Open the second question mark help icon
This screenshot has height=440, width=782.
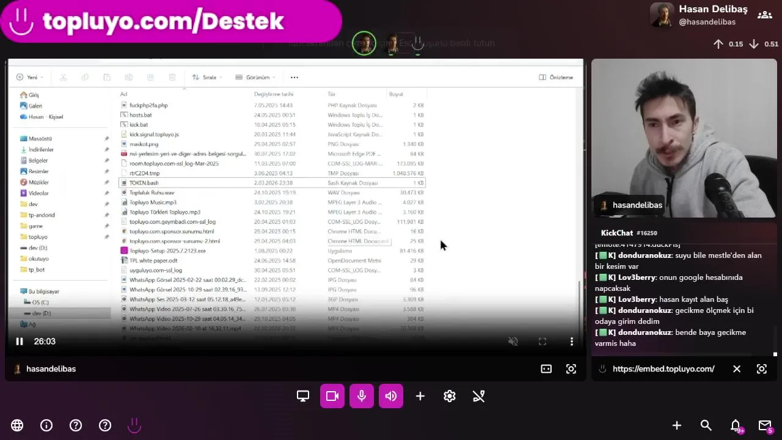click(x=105, y=425)
